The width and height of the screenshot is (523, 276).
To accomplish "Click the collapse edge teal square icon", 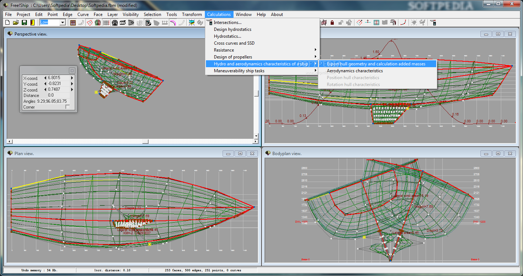I will coord(376,23).
